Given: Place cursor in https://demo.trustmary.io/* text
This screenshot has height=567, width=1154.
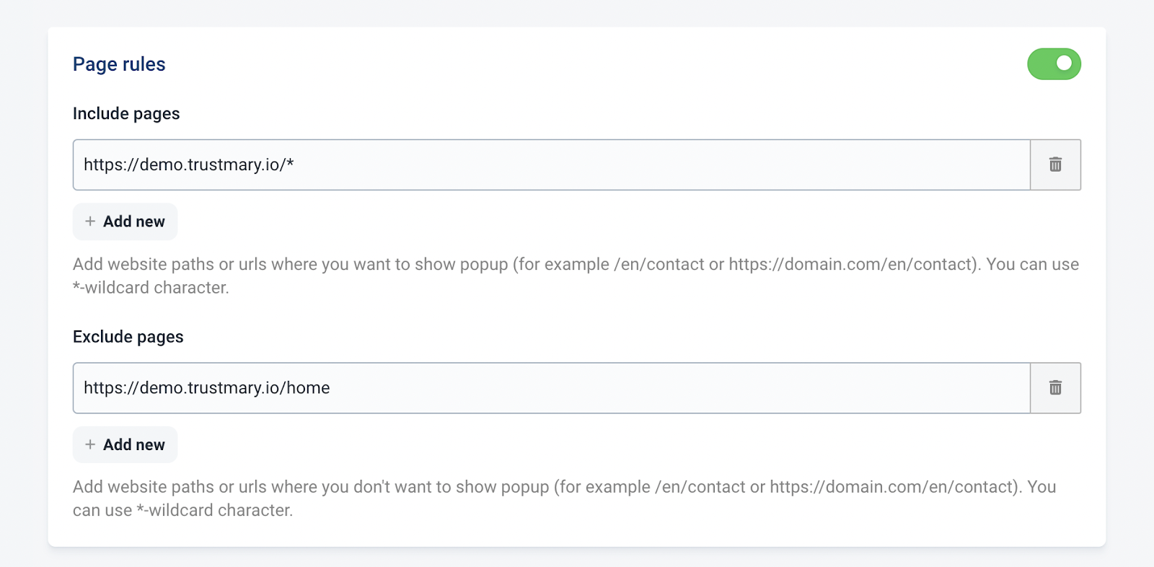Looking at the screenshot, I should [188, 164].
